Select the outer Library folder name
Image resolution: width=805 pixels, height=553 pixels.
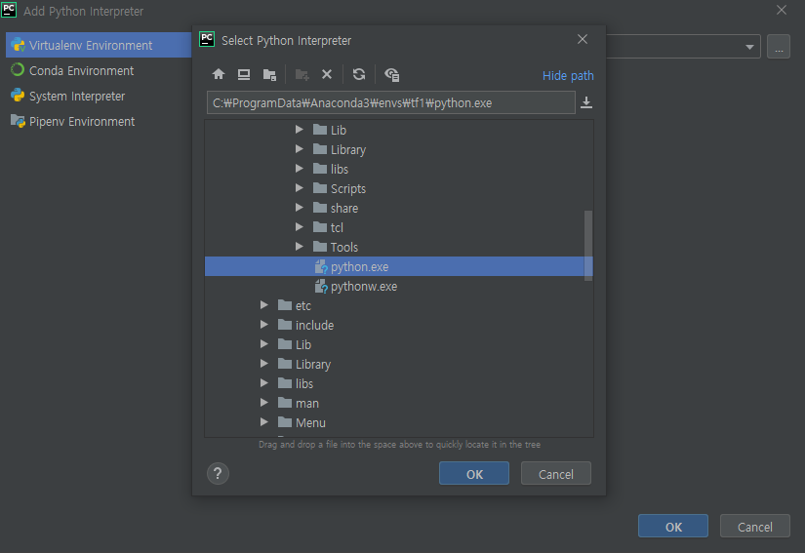coord(313,364)
